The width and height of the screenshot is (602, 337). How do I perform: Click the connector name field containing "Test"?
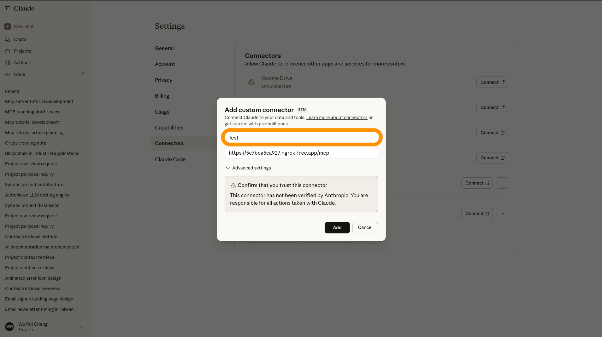[301, 138]
